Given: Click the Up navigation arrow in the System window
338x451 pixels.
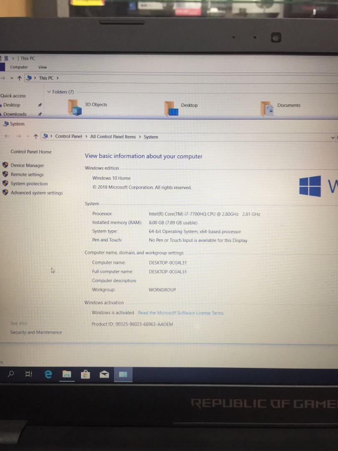Looking at the screenshot, I should [35, 136].
